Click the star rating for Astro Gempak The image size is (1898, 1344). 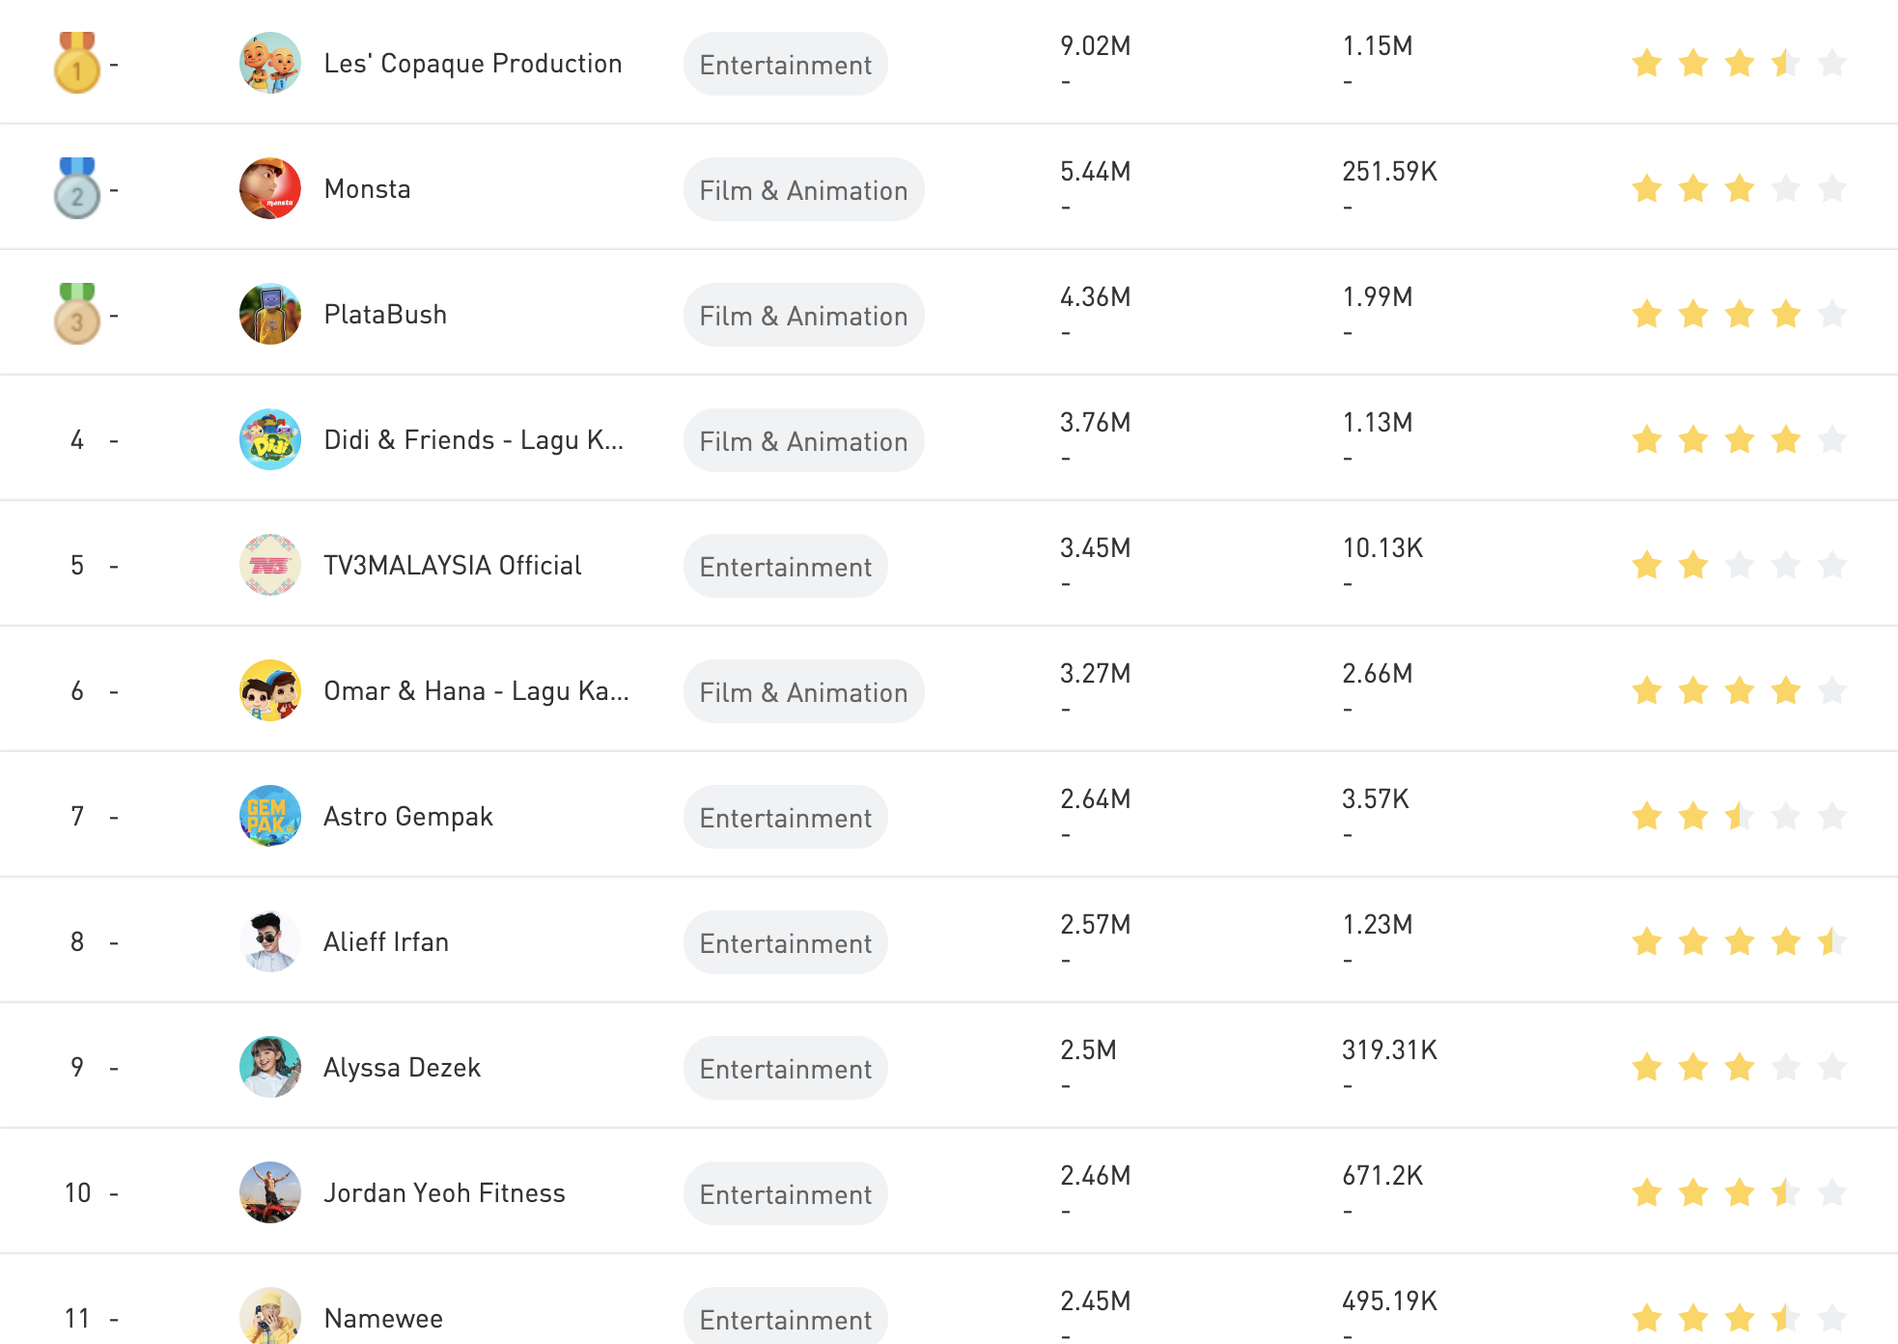click(1739, 817)
